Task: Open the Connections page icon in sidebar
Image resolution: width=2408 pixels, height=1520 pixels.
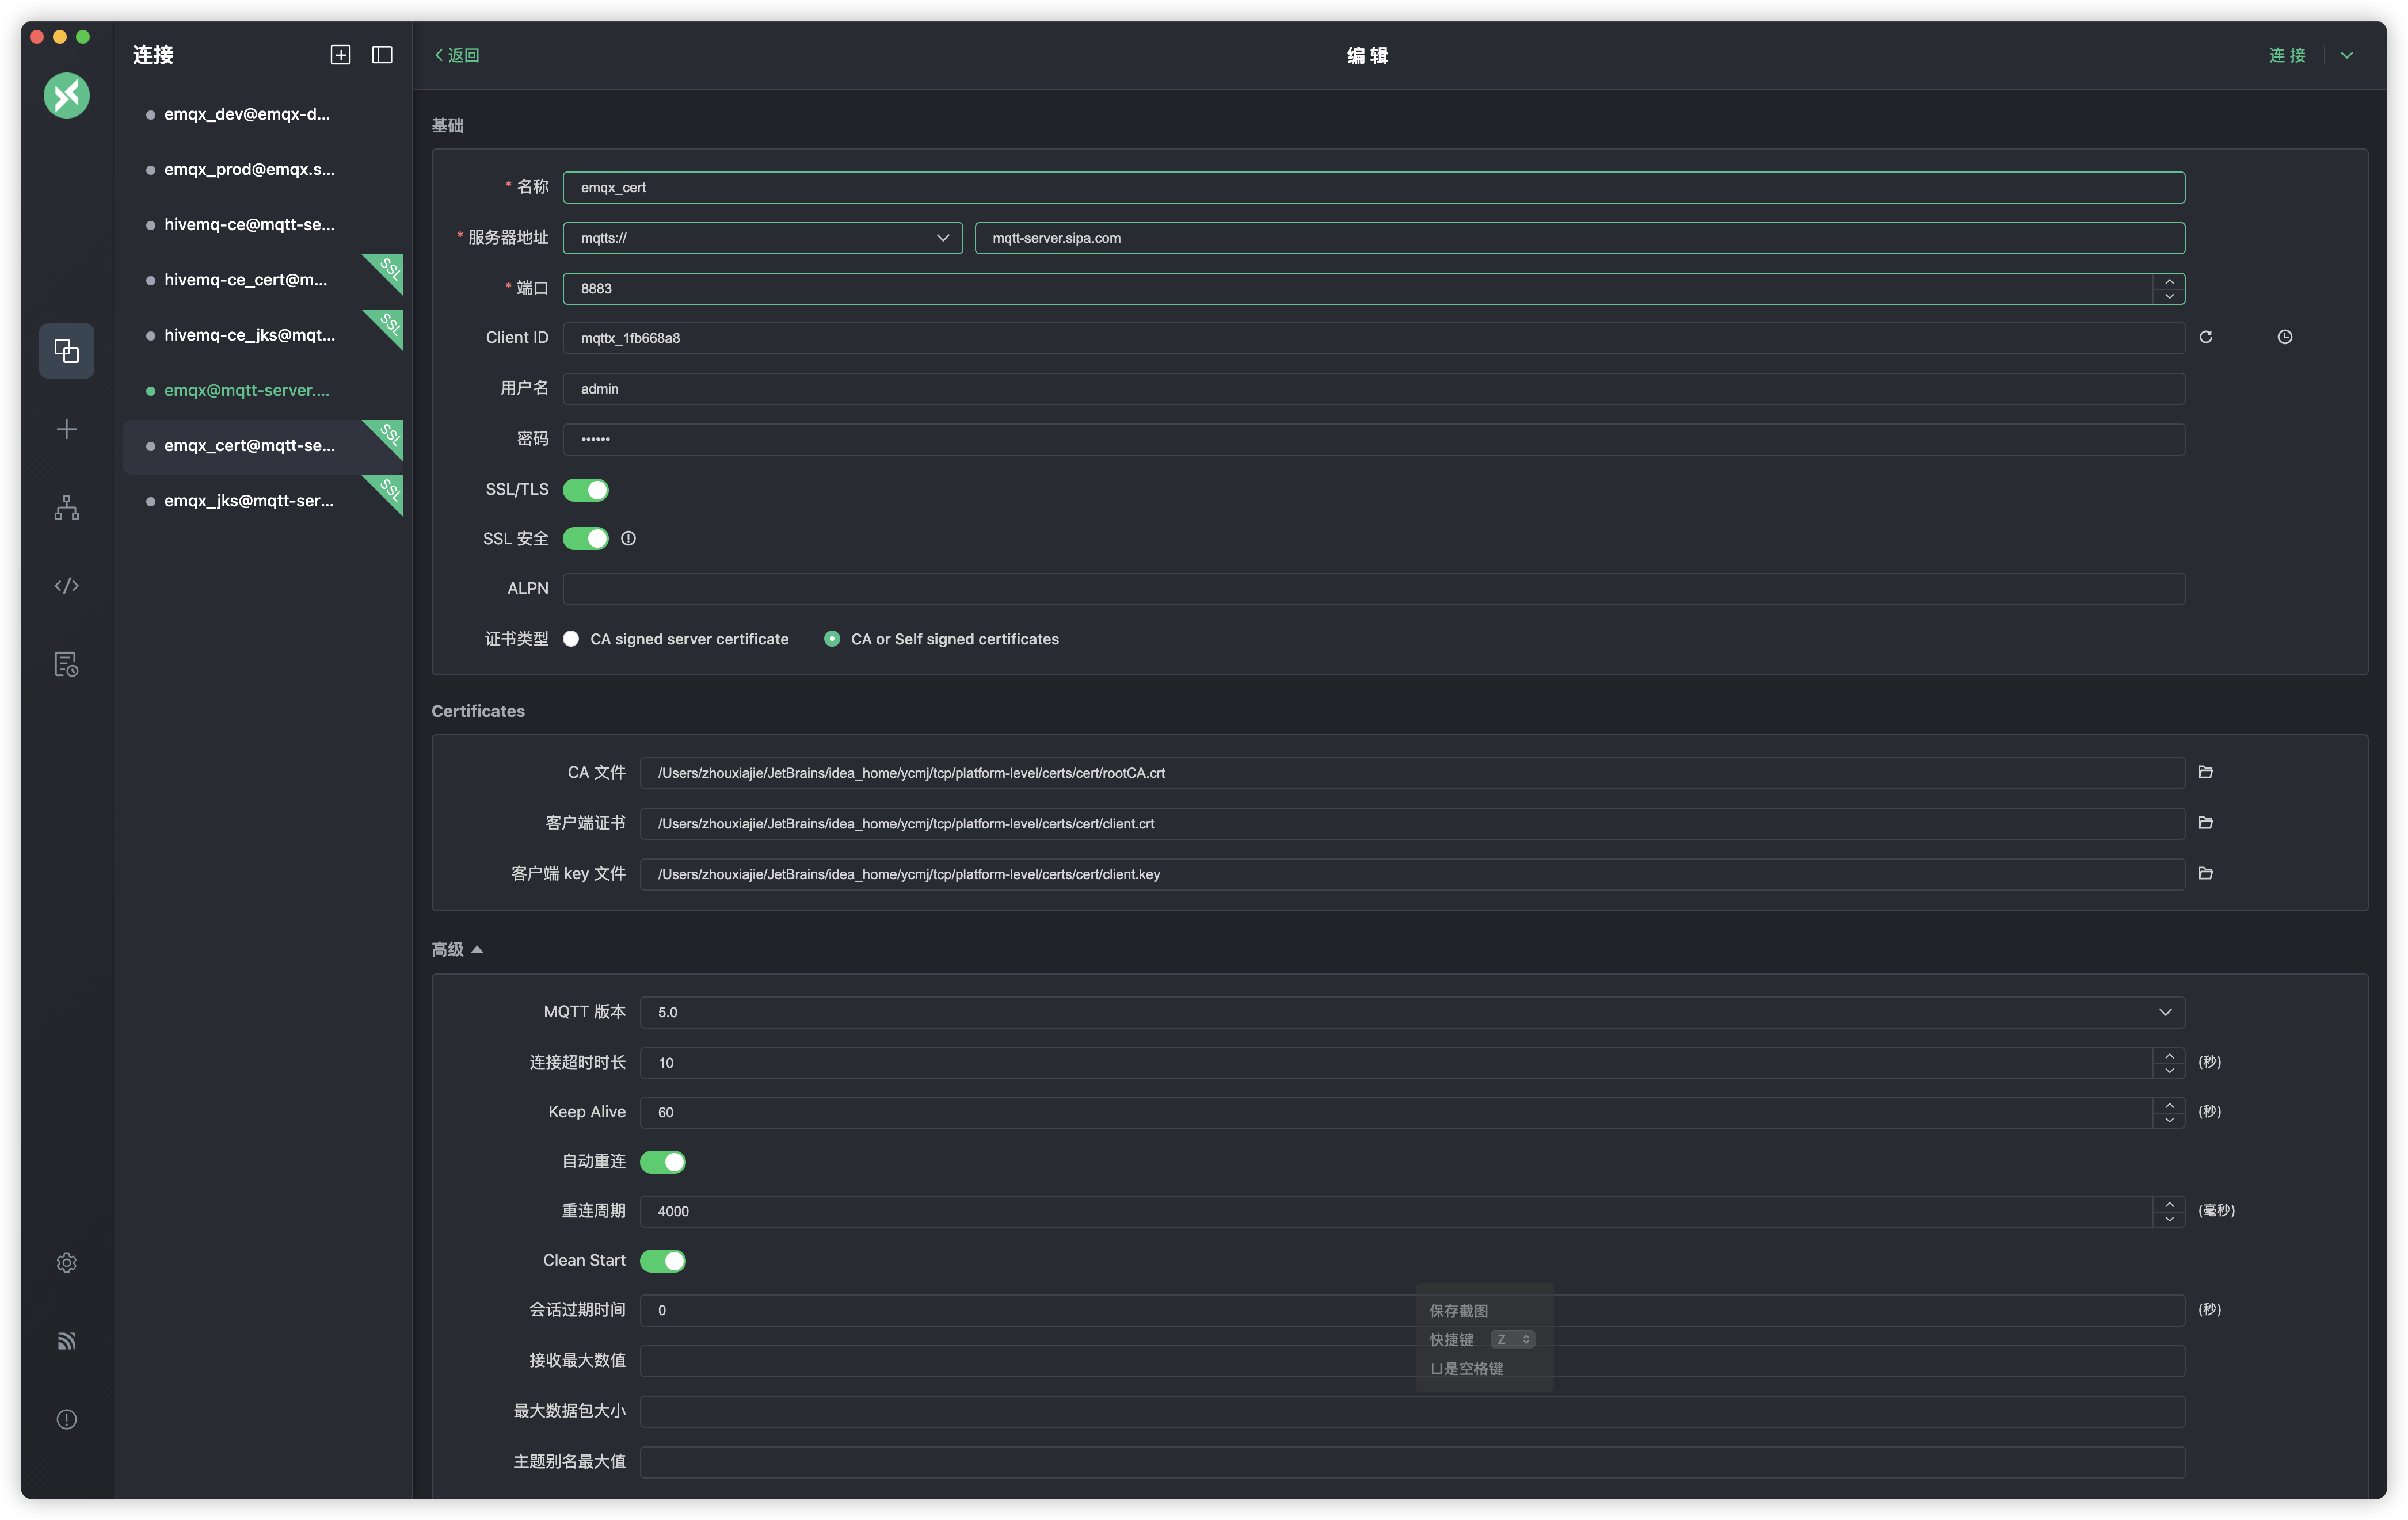Action: click(x=66, y=351)
